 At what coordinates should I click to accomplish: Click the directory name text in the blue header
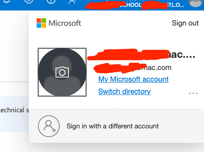[x=135, y=5]
